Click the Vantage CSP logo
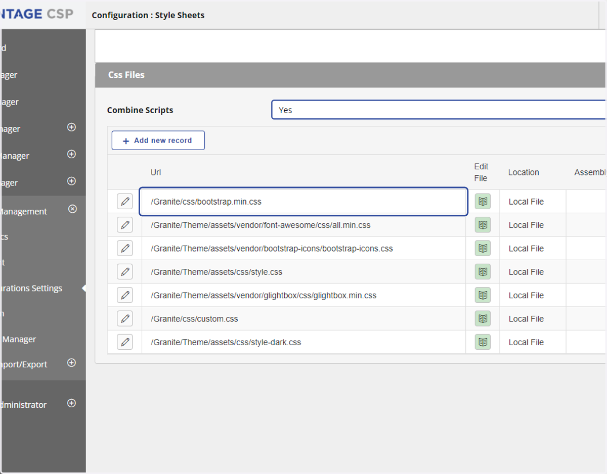This screenshot has height=474, width=607. pyautogui.click(x=36, y=14)
